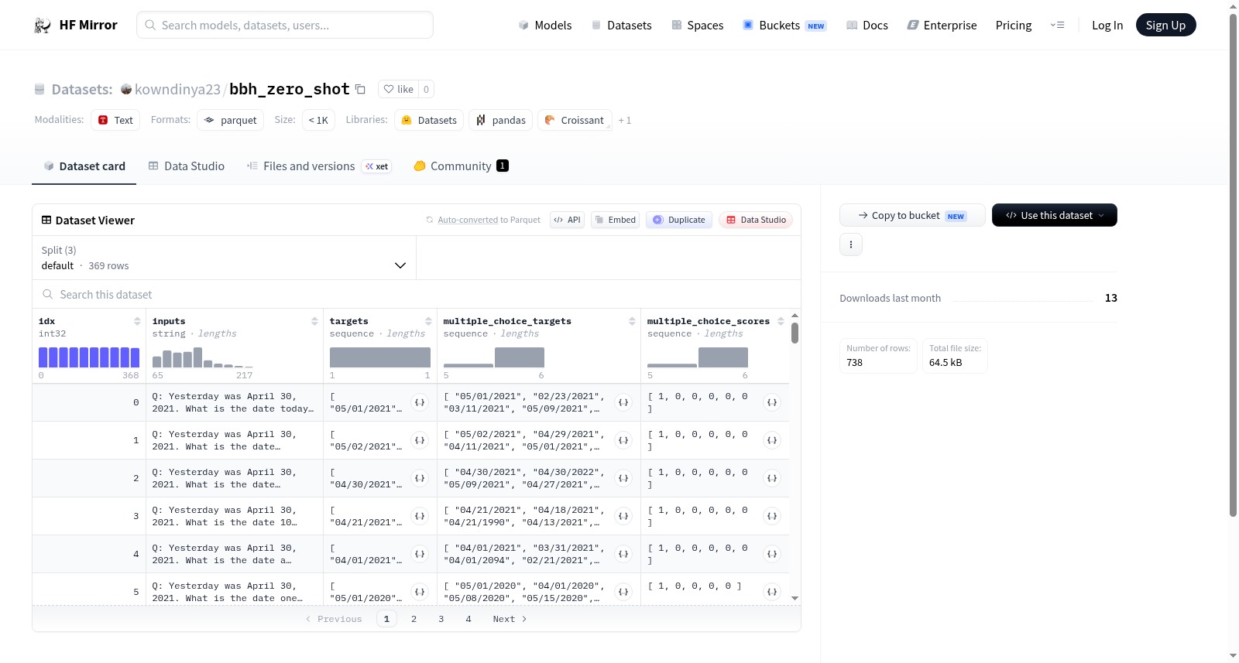The height and width of the screenshot is (663, 1239).
Task: Focus the Search this dataset field
Action: [x=417, y=295]
